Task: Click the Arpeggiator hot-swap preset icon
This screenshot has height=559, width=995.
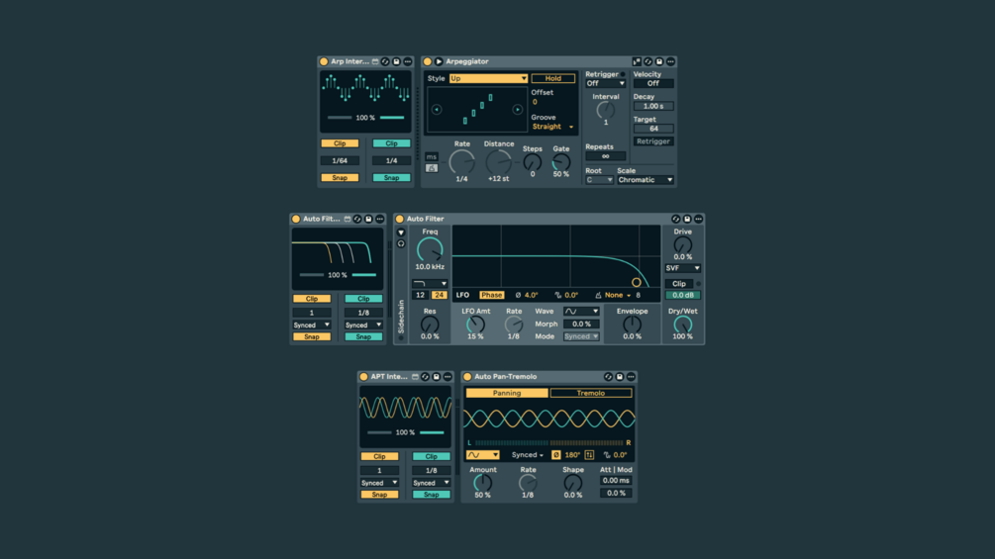Action: 647,61
